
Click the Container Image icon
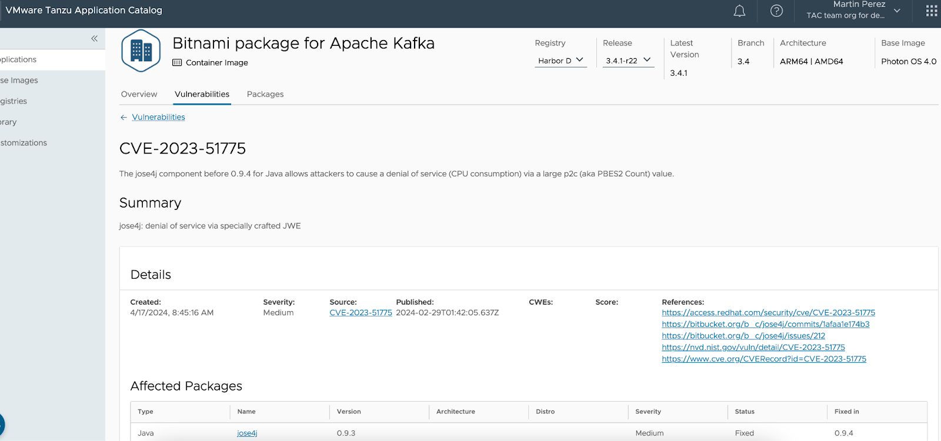tap(177, 63)
